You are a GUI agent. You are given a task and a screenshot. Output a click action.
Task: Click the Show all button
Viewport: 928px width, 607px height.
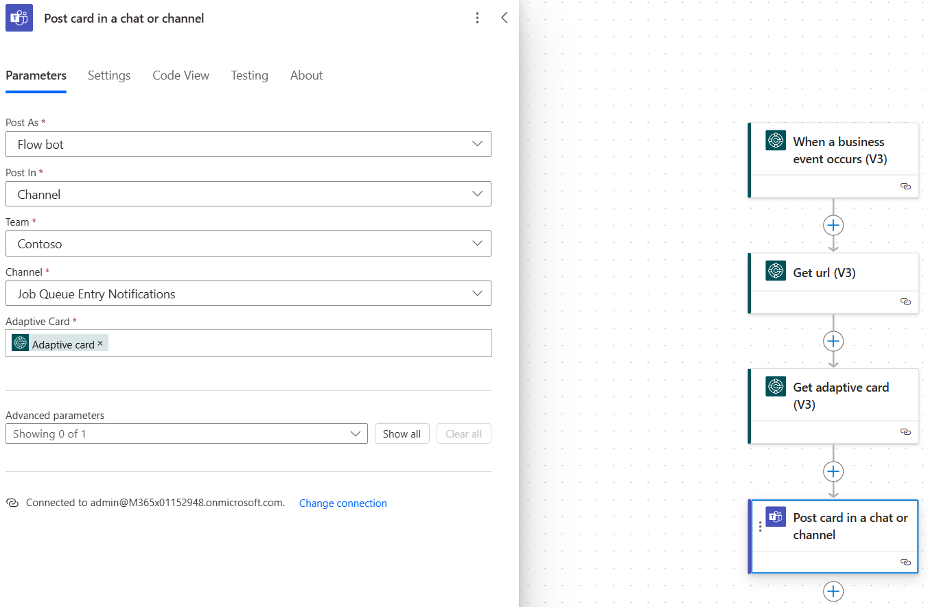(402, 433)
